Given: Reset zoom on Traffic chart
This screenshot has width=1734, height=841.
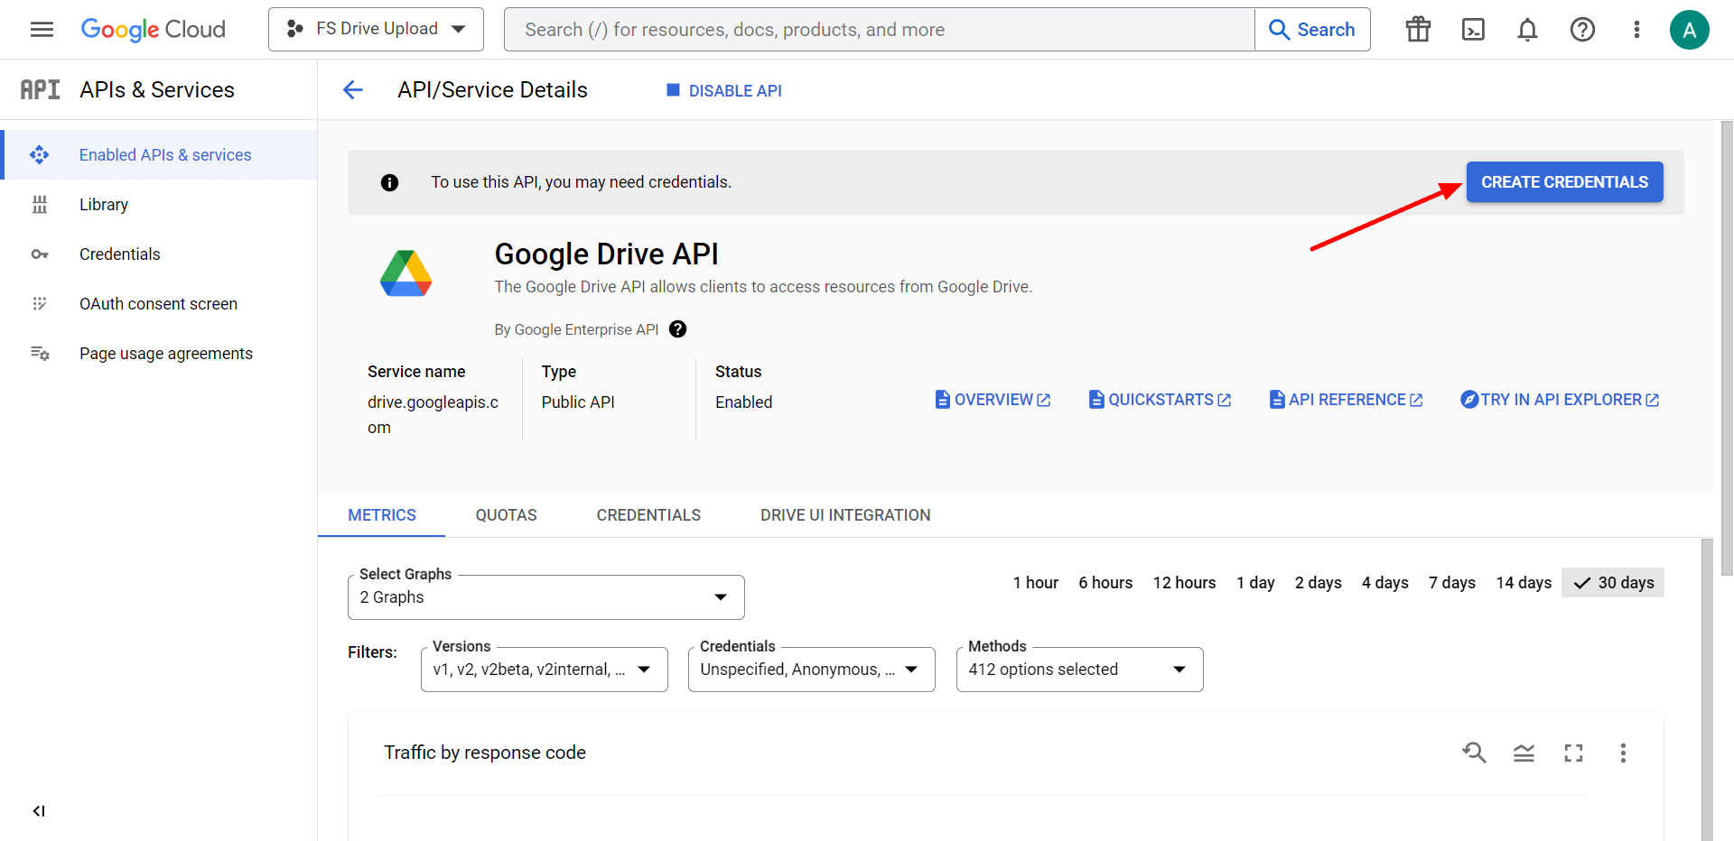Looking at the screenshot, I should click(x=1474, y=753).
